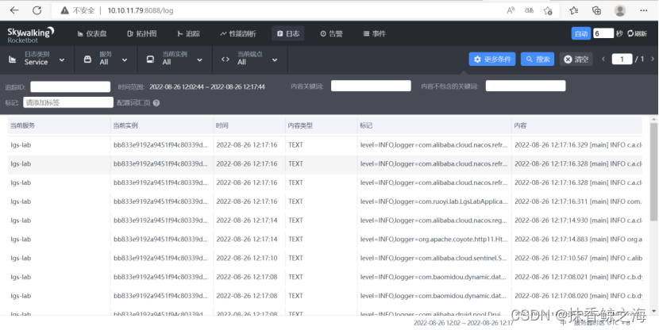This screenshot has height=330, width=659.
Task: Go to previous page with left chevron
Action: 603,59
